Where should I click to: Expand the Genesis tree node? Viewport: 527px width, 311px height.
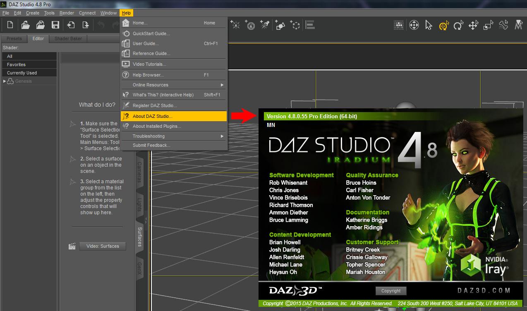5,81
